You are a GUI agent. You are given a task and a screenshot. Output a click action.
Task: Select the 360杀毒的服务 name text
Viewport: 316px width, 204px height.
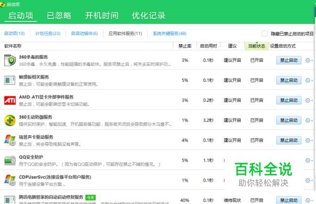click(x=33, y=57)
